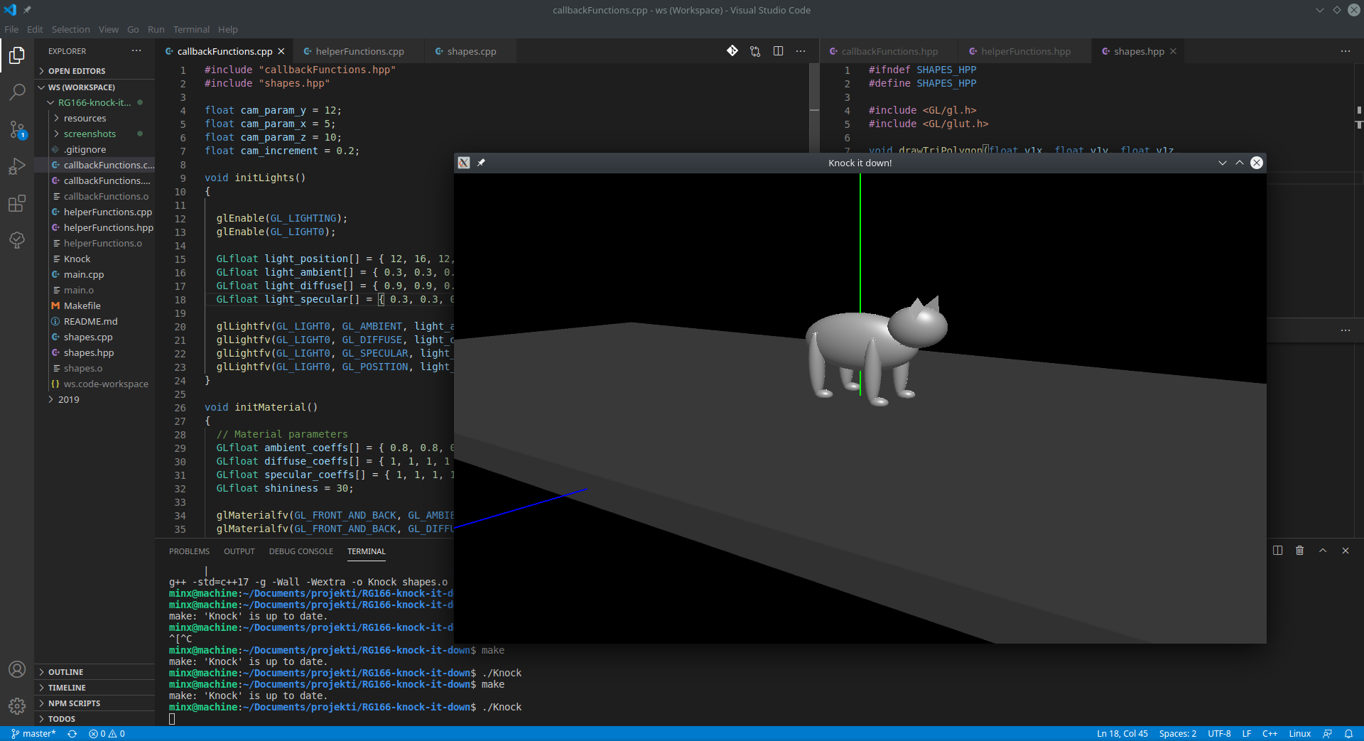Open README.md in the explorer

click(x=94, y=322)
